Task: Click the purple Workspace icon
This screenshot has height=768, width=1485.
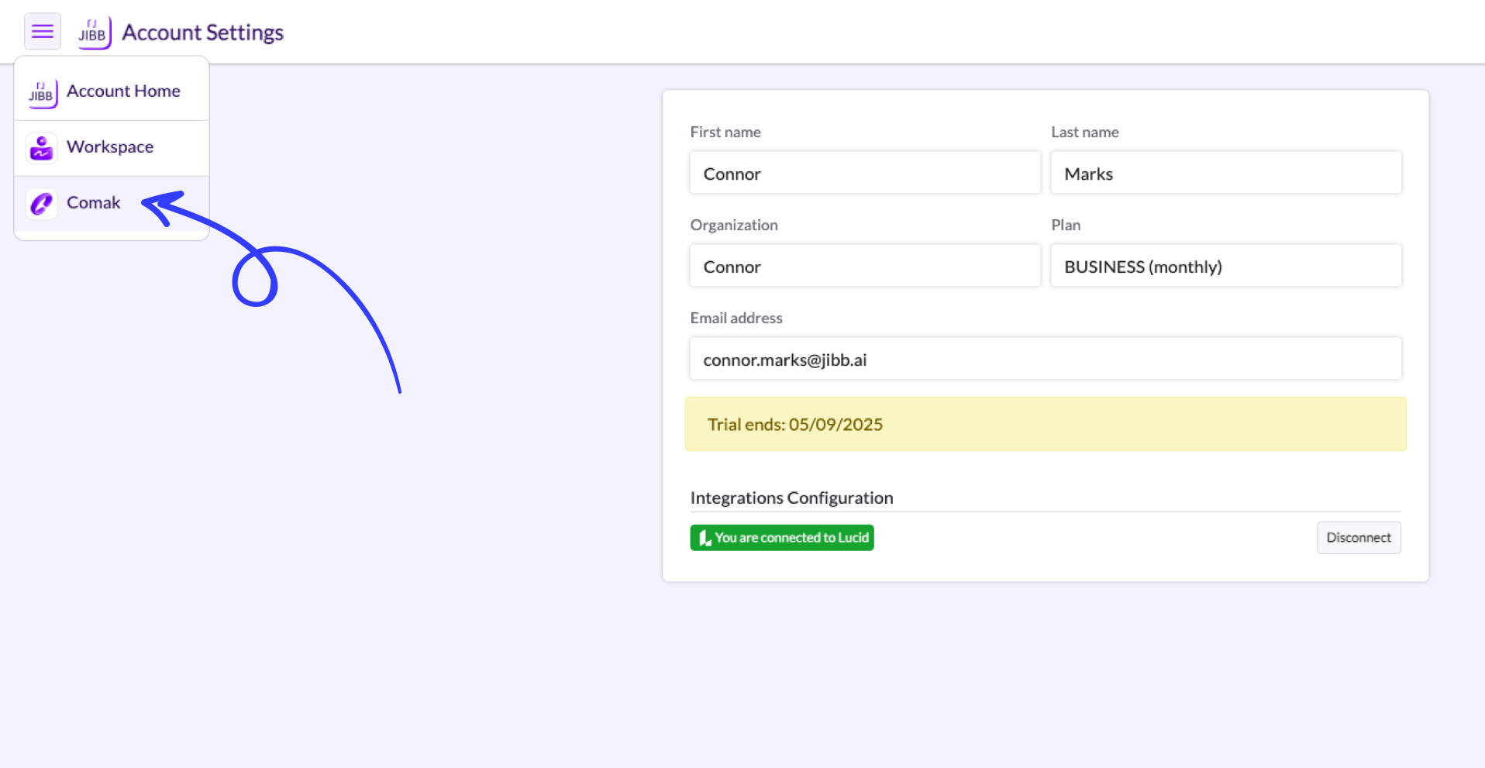Action: pyautogui.click(x=41, y=147)
